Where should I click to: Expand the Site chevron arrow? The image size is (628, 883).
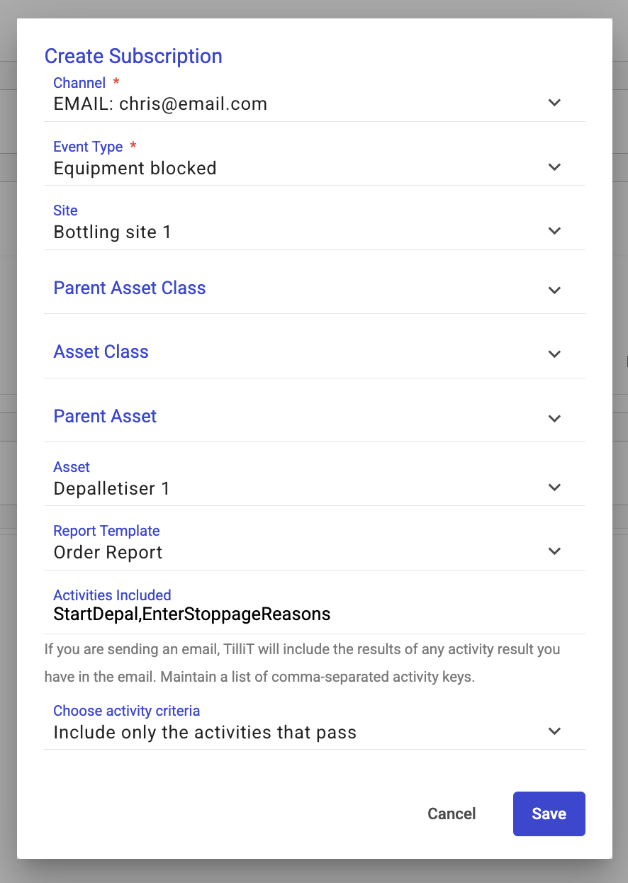pyautogui.click(x=554, y=231)
